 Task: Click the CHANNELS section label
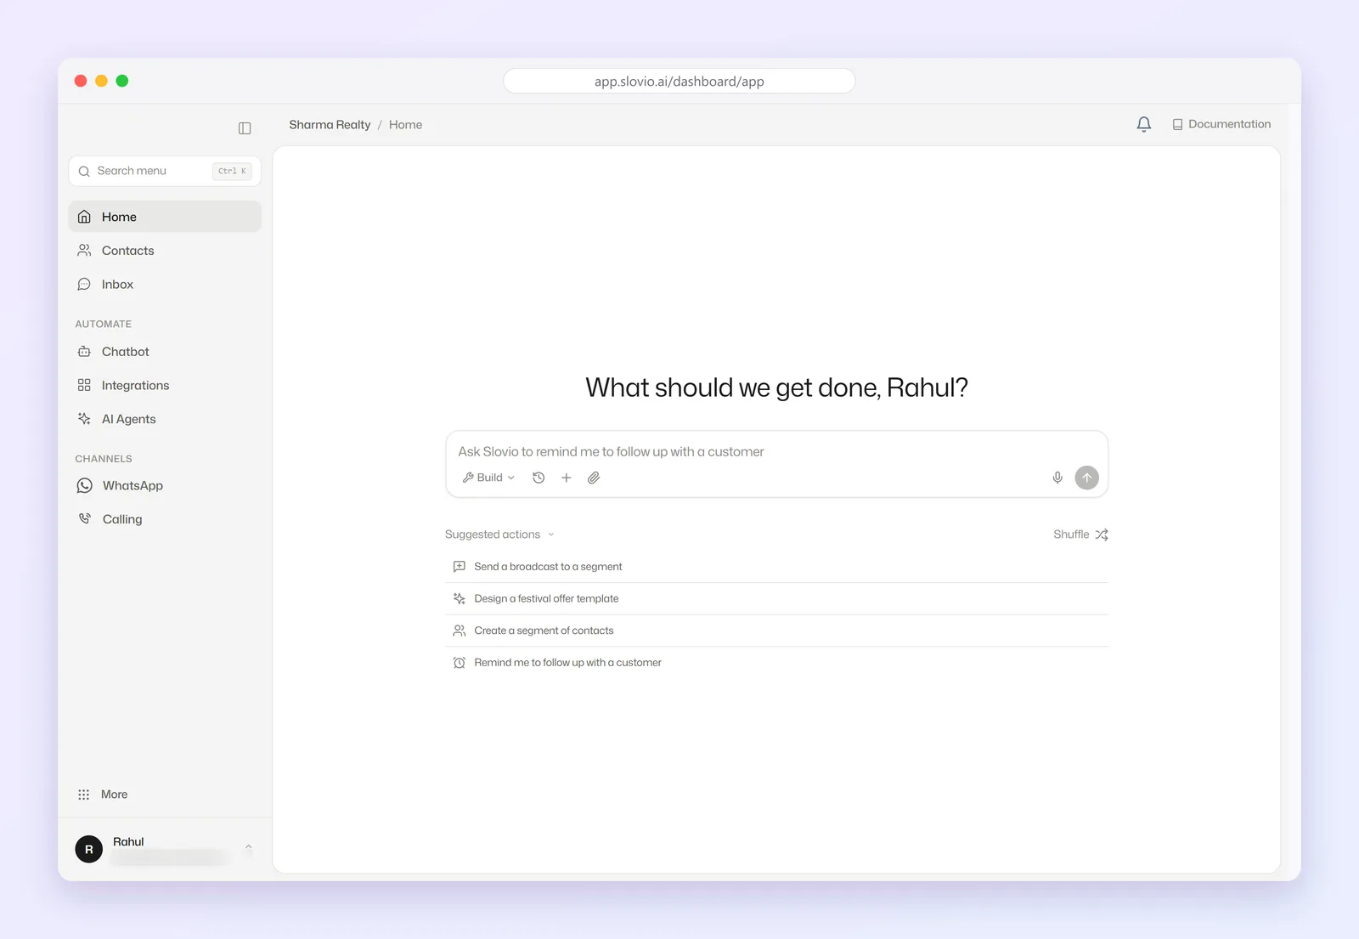coord(104,459)
